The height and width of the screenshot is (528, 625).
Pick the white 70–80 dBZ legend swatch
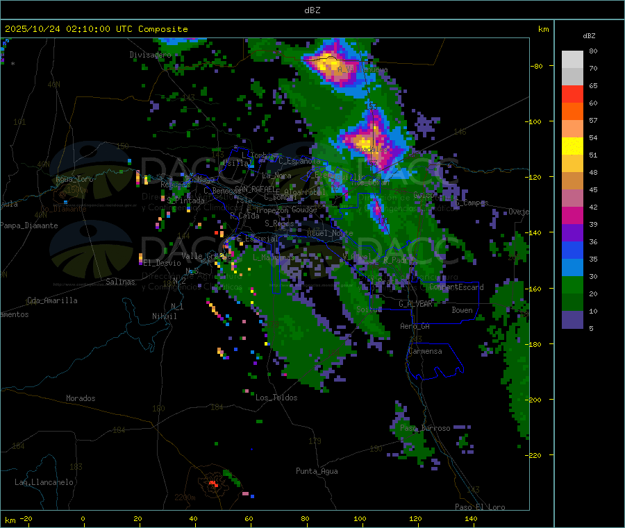(572, 60)
